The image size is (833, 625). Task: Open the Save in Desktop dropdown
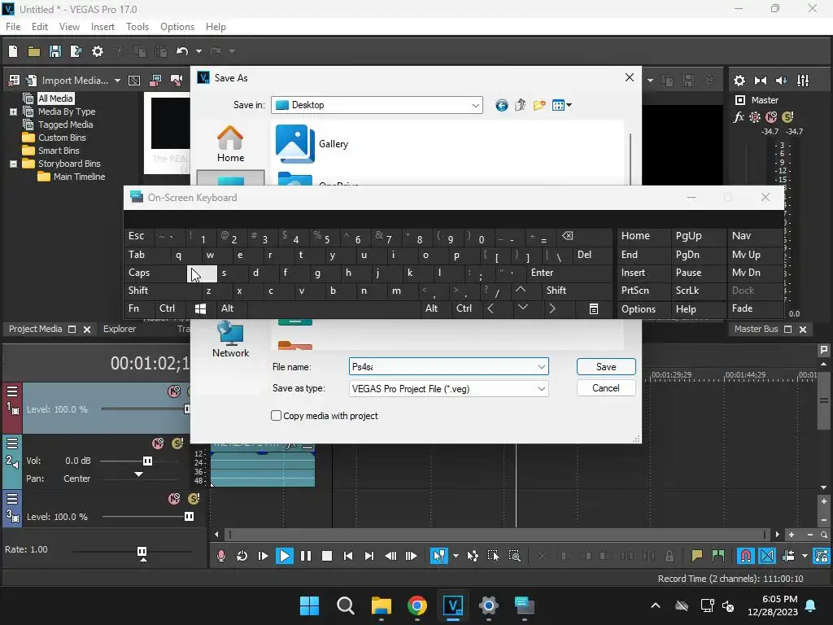(475, 105)
